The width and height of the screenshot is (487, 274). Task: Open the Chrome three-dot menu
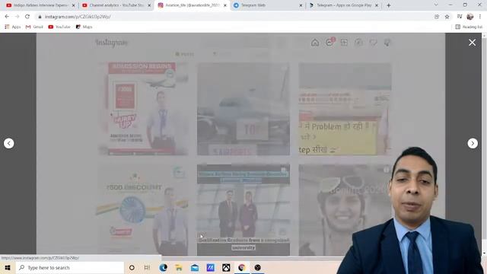[x=480, y=17]
